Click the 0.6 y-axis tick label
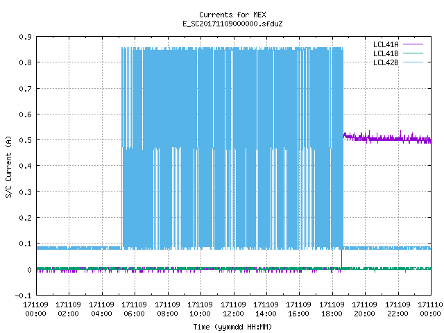This screenshot has width=444, height=333. pyautogui.click(x=25, y=114)
